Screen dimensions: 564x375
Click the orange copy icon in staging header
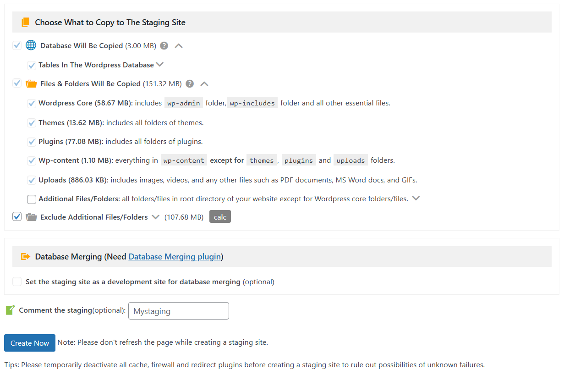(x=26, y=22)
